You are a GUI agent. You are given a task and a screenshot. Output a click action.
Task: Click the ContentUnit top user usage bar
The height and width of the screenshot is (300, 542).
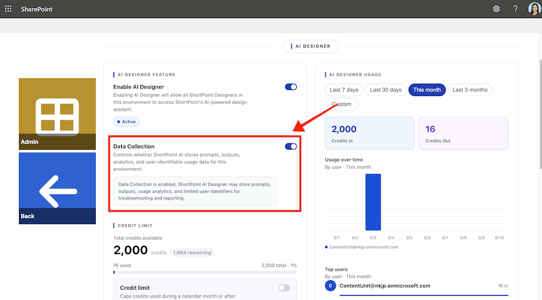[x=424, y=295]
